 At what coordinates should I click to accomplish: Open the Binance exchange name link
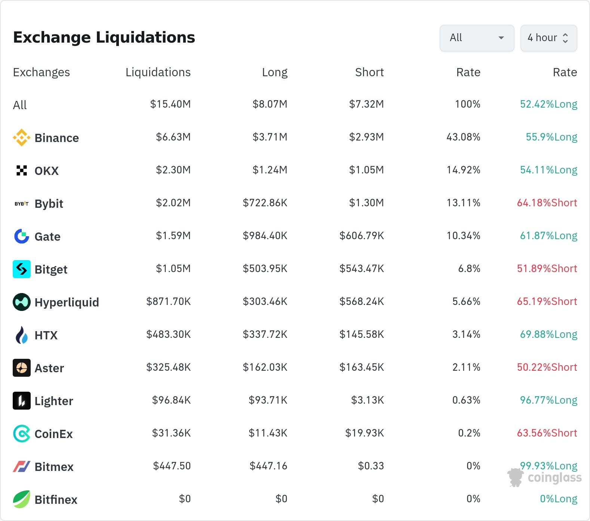pyautogui.click(x=57, y=138)
